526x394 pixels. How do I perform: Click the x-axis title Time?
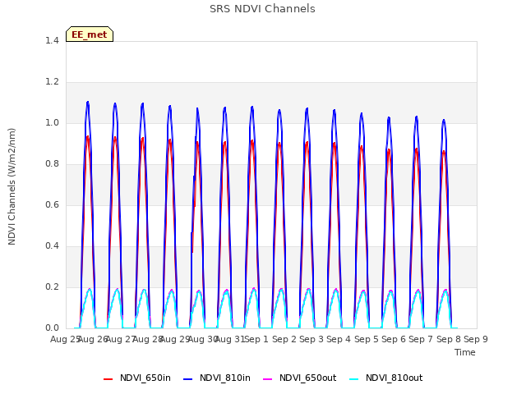click(465, 352)
